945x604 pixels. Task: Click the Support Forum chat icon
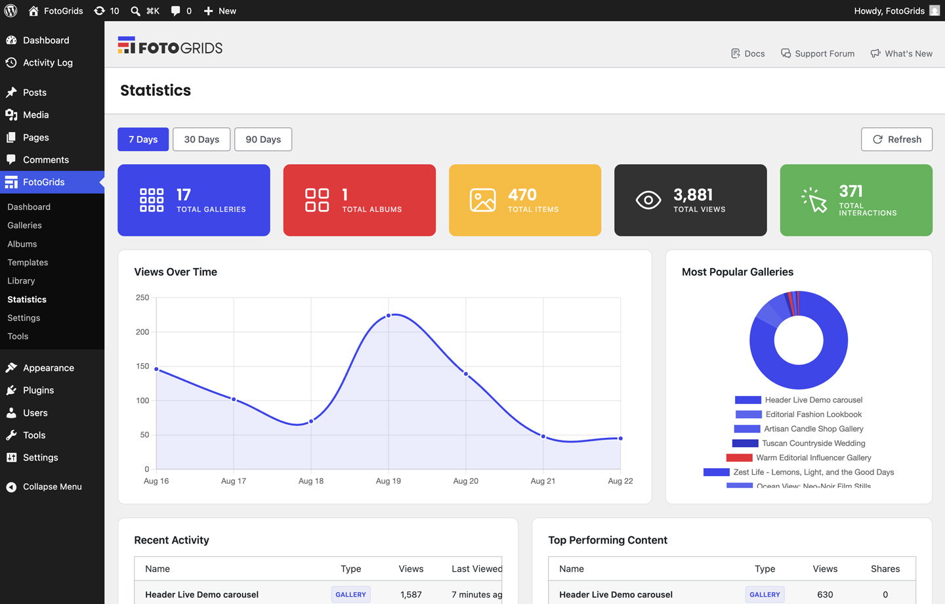click(x=786, y=53)
